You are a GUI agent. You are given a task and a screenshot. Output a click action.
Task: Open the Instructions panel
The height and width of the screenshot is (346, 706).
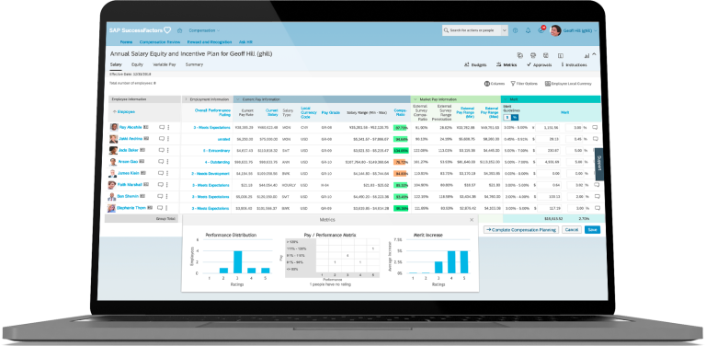coord(574,64)
